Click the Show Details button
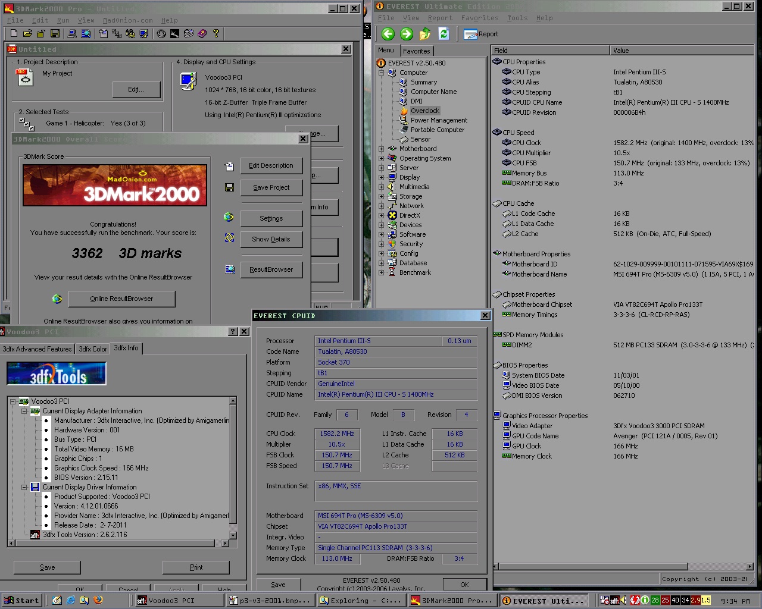Screen dimensions: 762x609 click(271, 239)
